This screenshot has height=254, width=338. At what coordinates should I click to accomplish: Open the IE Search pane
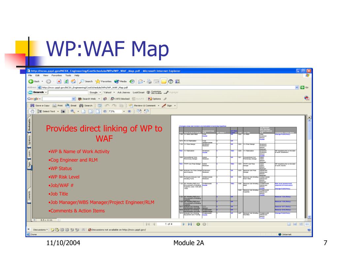[x=86, y=81]
